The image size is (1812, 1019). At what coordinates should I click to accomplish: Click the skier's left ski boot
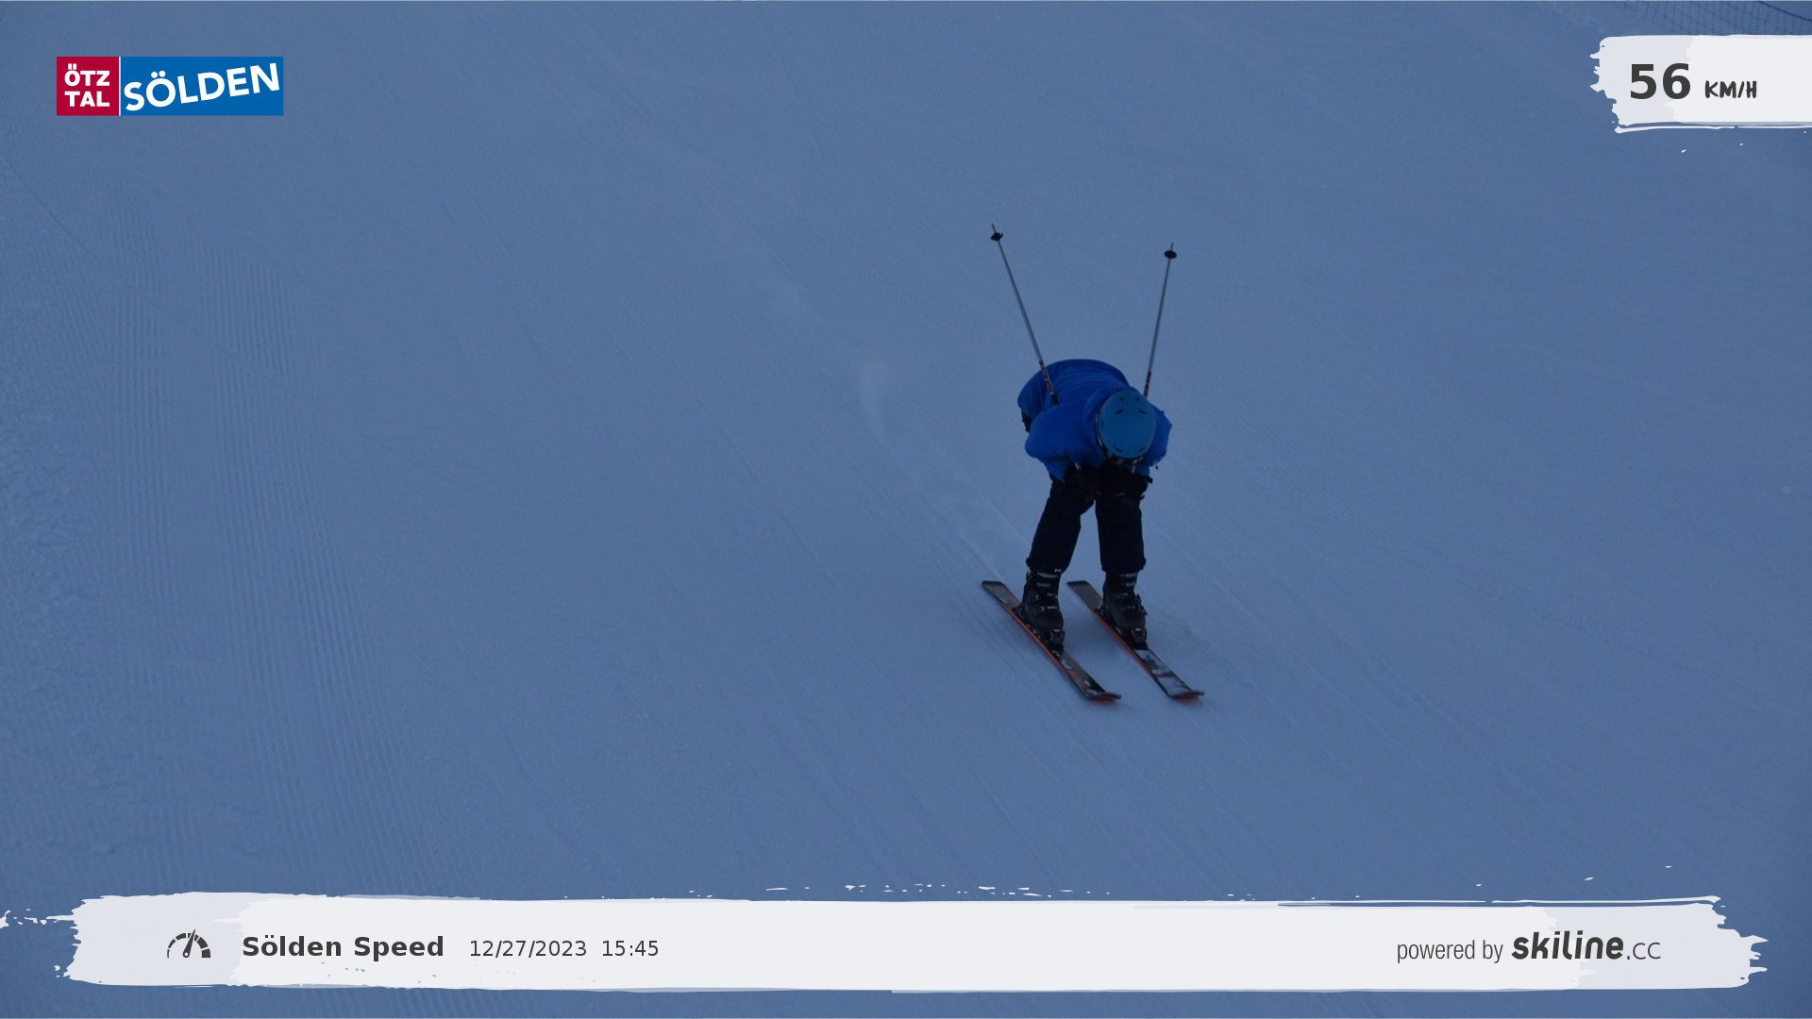[1042, 604]
